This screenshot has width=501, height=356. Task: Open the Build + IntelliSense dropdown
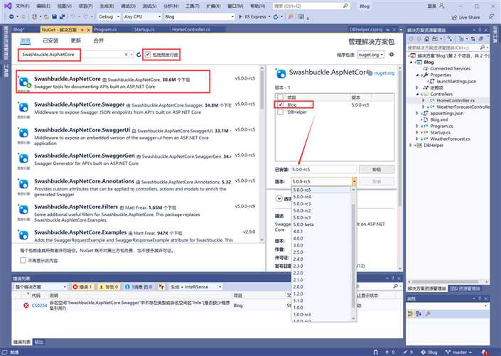click(195, 286)
